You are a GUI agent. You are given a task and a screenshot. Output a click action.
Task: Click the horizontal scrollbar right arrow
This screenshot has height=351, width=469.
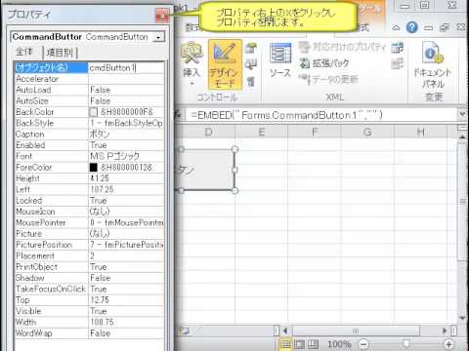[x=445, y=331]
